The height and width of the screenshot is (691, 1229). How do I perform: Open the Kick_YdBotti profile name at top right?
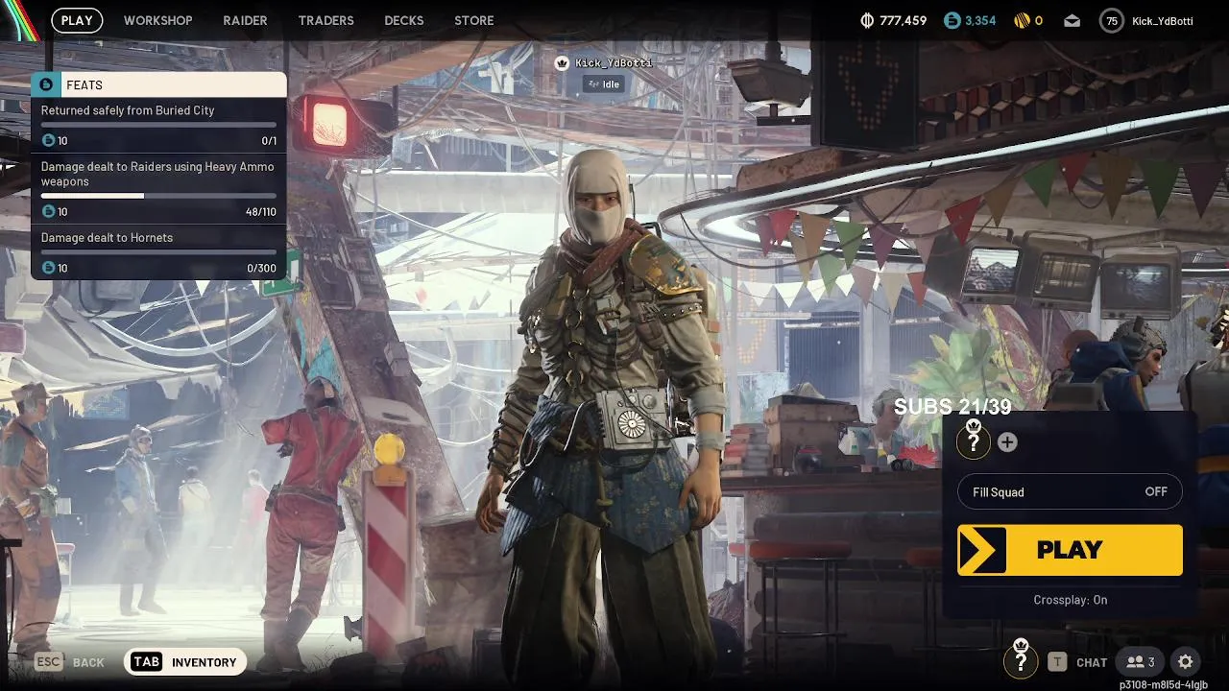[x=1163, y=20]
